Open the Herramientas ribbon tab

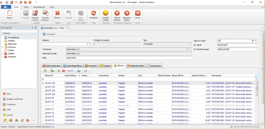pyautogui.click(x=39, y=7)
